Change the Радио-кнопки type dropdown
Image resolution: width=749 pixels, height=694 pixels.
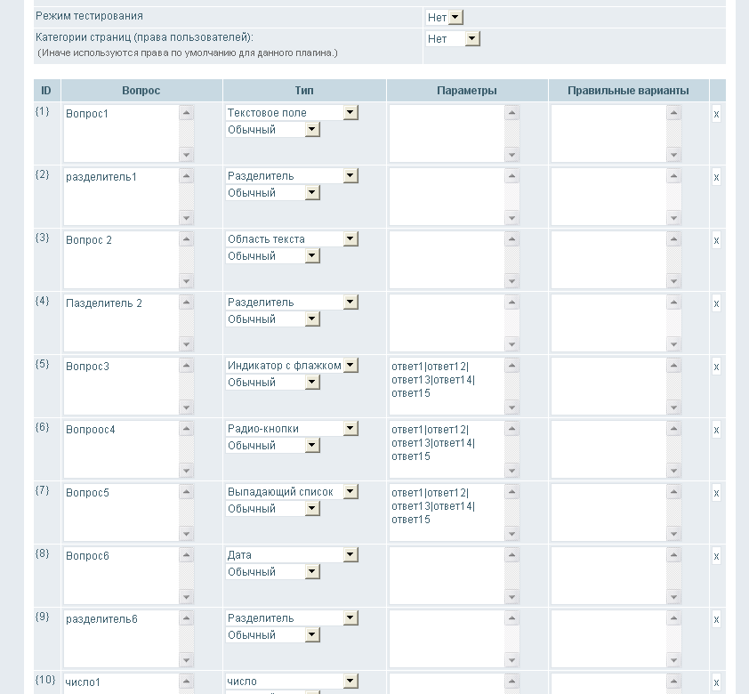pos(292,429)
